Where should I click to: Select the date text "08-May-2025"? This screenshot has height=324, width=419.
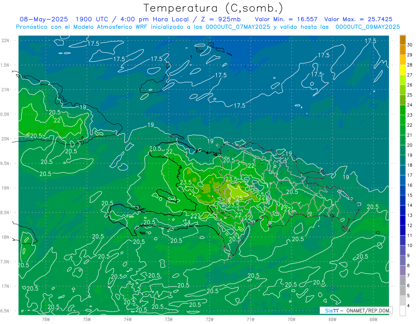[x=44, y=19]
